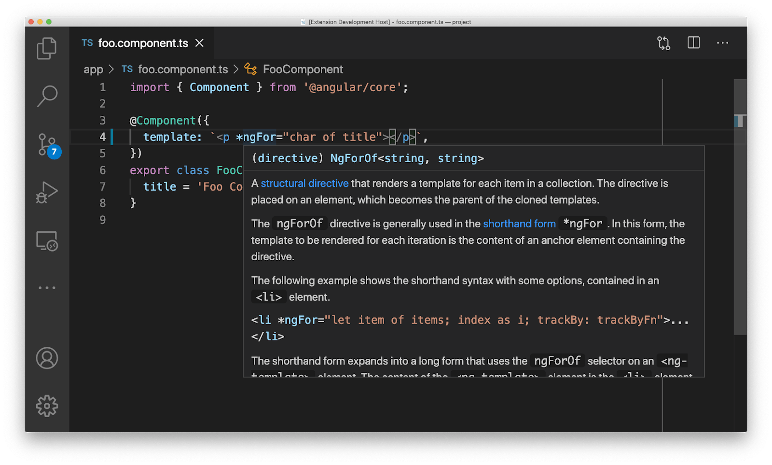772x465 pixels.
Task: Follow the 'shorthand form' link
Action: click(519, 224)
